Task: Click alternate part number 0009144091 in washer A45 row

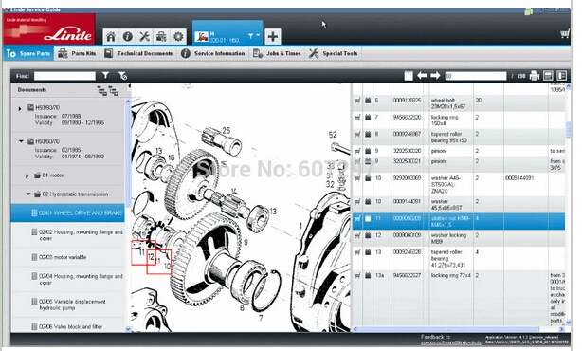Action: [x=519, y=178]
